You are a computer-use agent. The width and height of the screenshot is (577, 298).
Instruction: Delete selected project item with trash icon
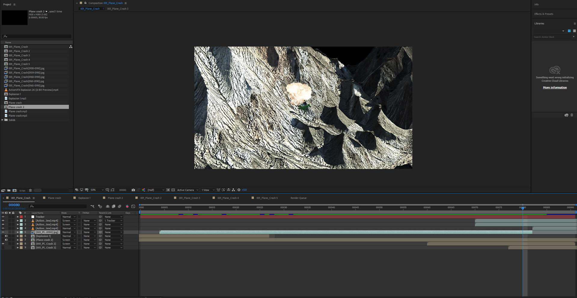[x=30, y=191]
